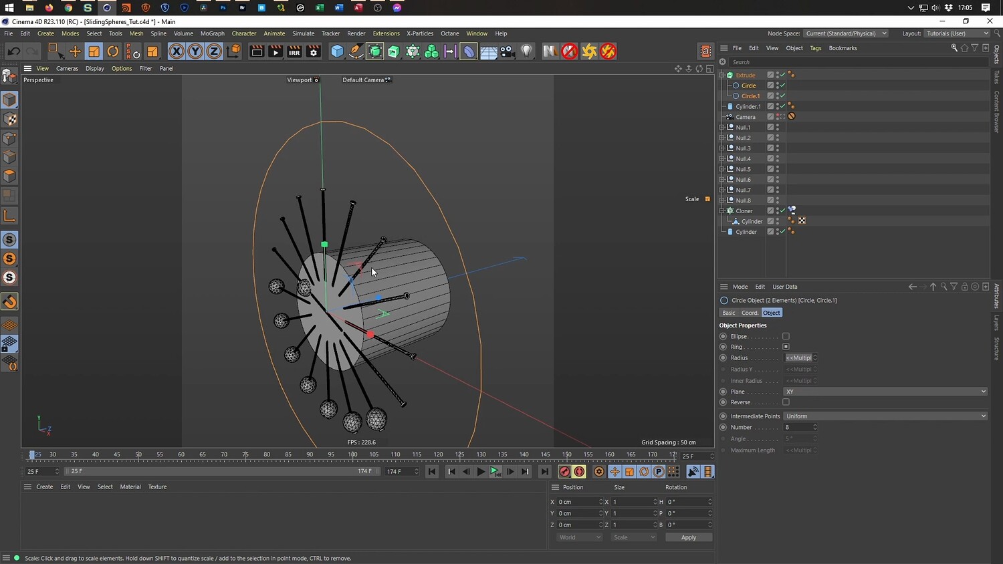Click the Undo arrow icon
1003x564 pixels.
pos(13,51)
